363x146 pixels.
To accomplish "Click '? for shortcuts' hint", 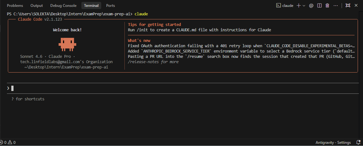I will point(28,99).
